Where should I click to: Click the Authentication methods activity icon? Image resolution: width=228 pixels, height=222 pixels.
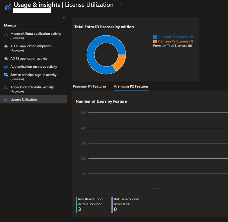click(x=6, y=67)
